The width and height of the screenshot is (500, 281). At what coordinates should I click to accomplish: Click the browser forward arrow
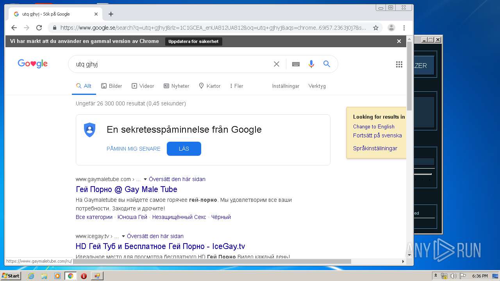(x=27, y=28)
